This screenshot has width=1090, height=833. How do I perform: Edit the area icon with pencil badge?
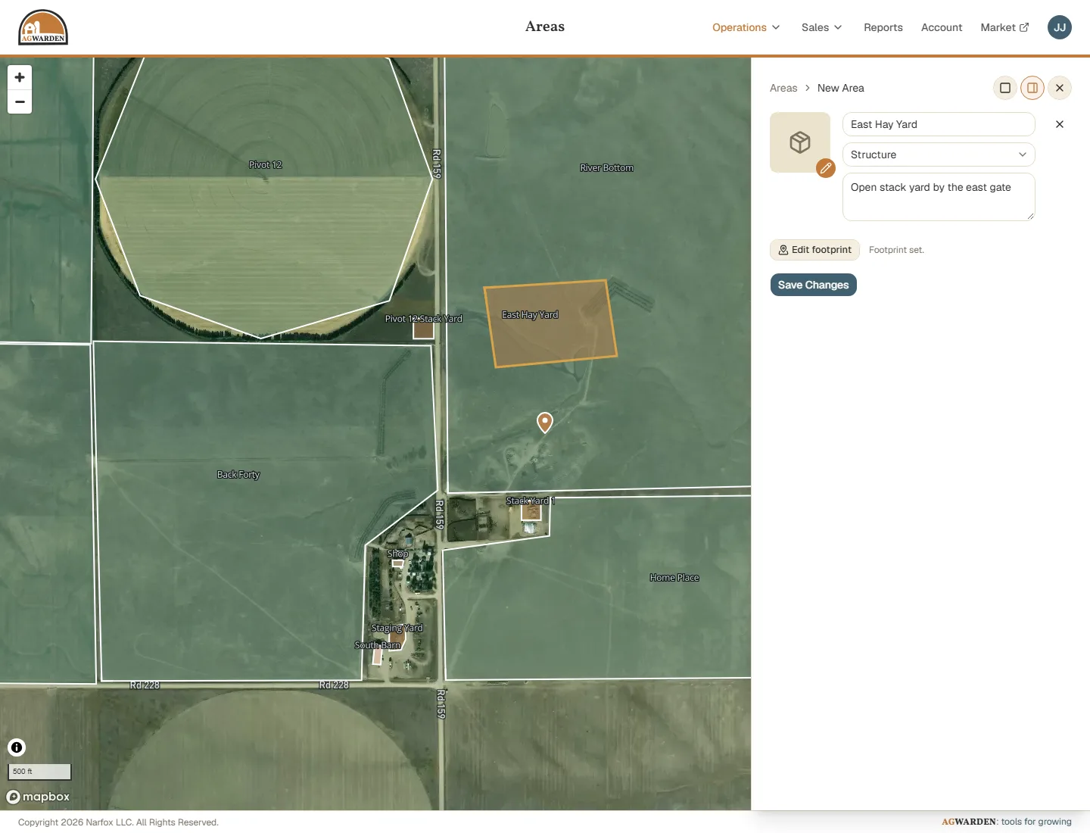coord(826,167)
